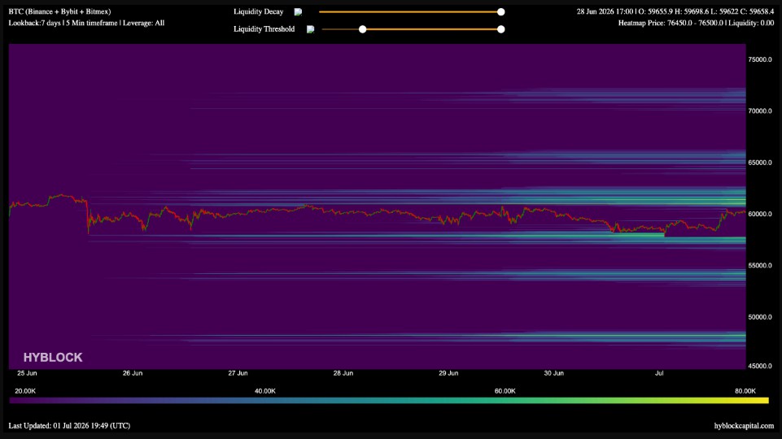This screenshot has height=439, width=782.
Task: Click the Liquidity Decay slider handle
Action: click(500, 12)
